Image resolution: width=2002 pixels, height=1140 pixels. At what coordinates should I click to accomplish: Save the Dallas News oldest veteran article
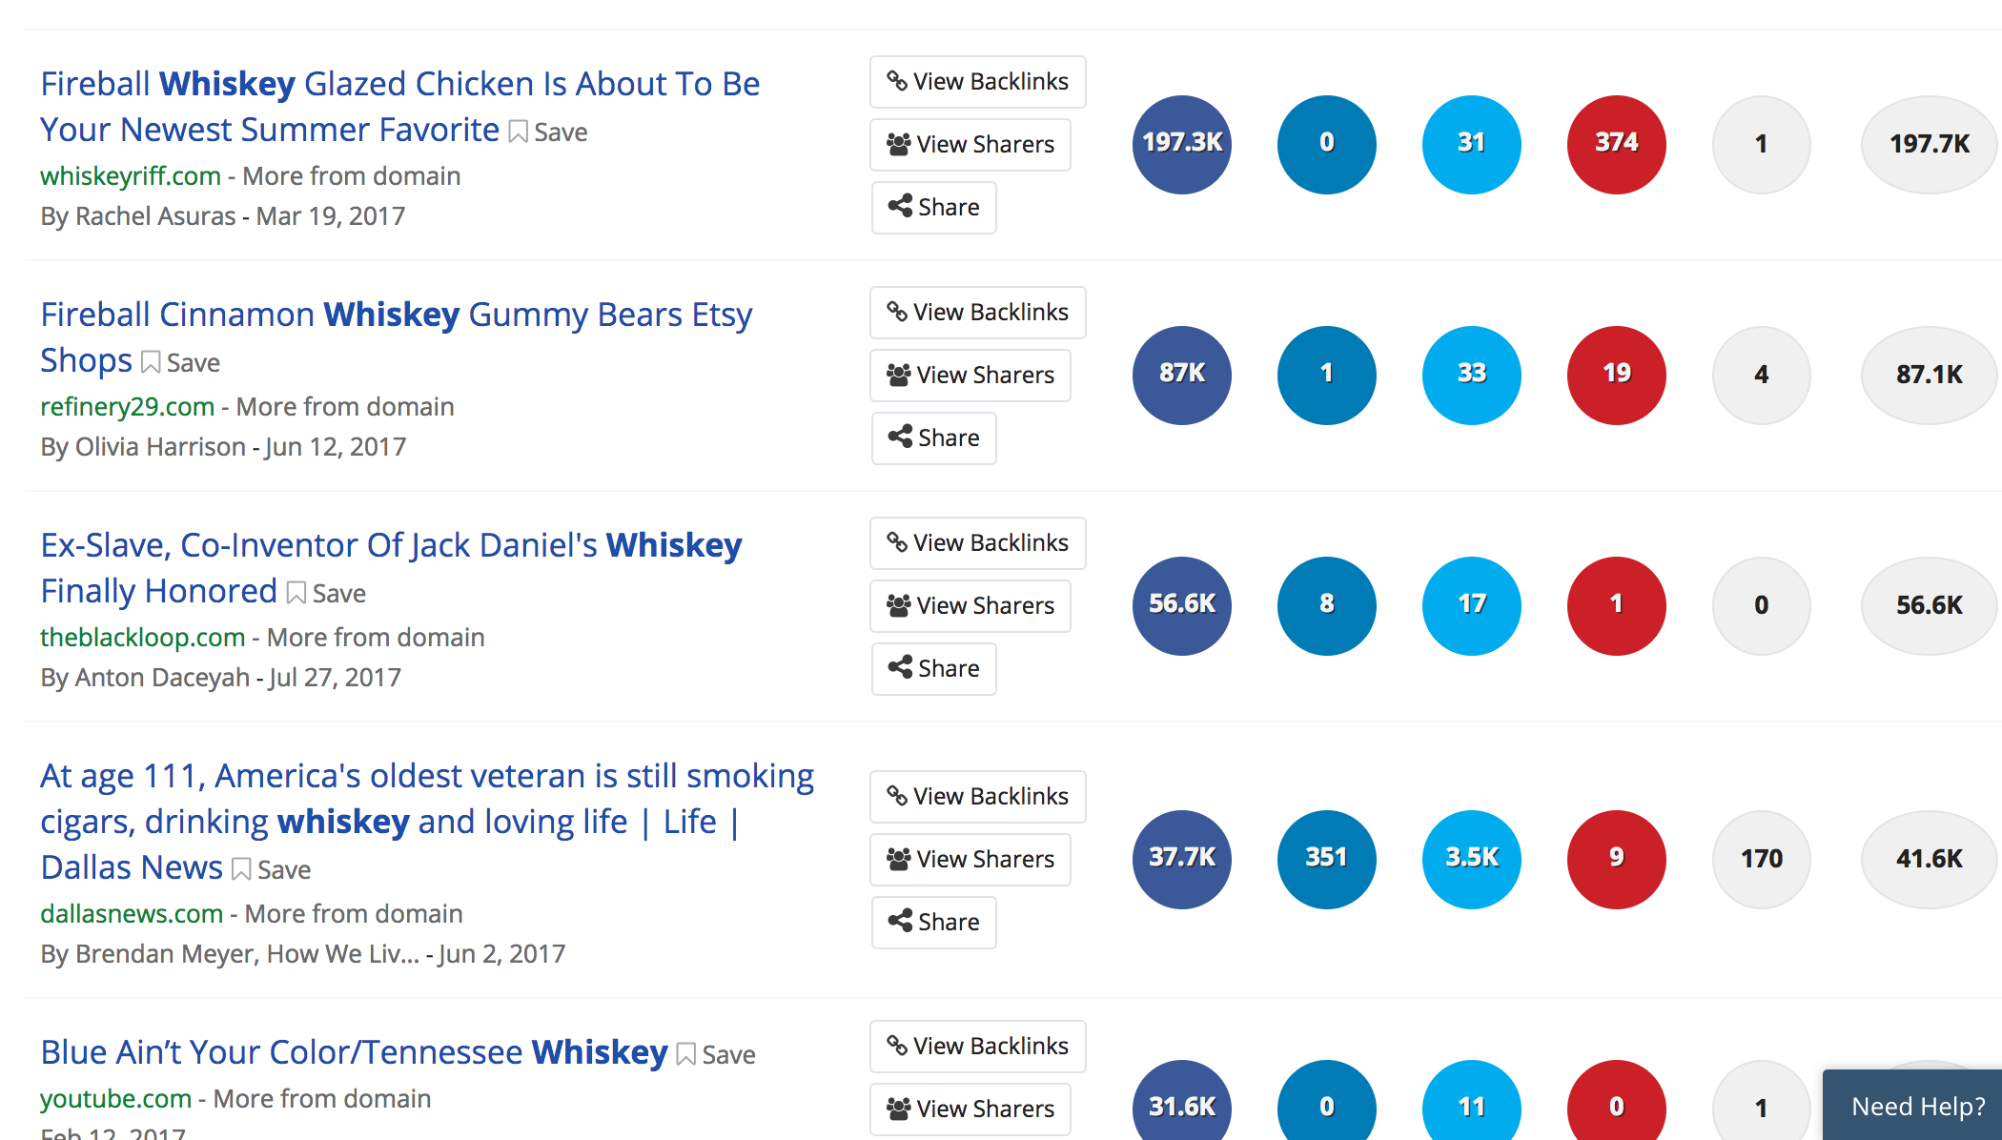coord(272,869)
